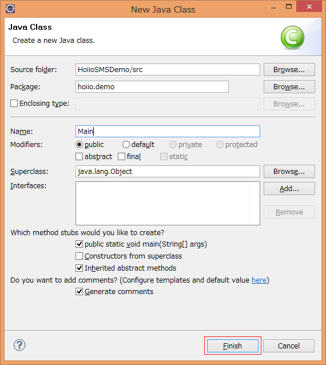326x365 pixels.
Task: Uncheck public static void main stub
Action: [79, 244]
